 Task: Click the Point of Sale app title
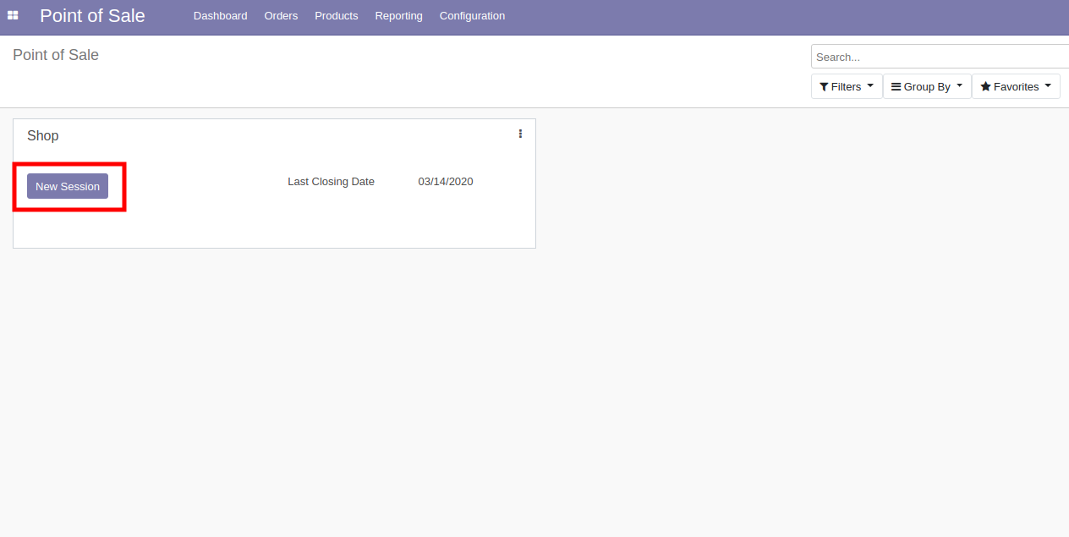[92, 15]
